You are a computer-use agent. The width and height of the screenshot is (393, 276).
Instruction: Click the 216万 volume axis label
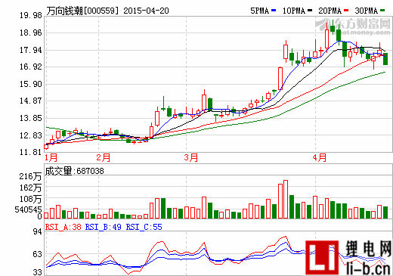(x=30, y=176)
